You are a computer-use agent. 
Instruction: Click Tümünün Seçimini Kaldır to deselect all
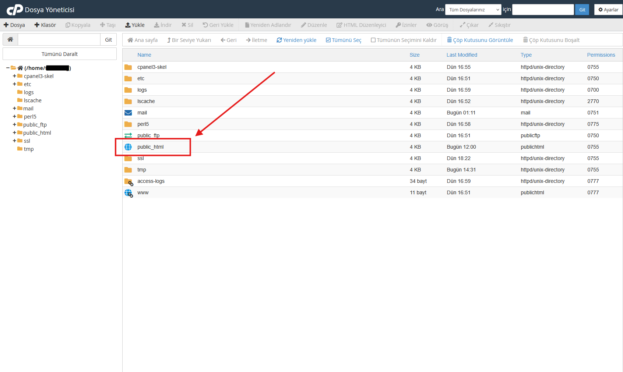coord(404,40)
